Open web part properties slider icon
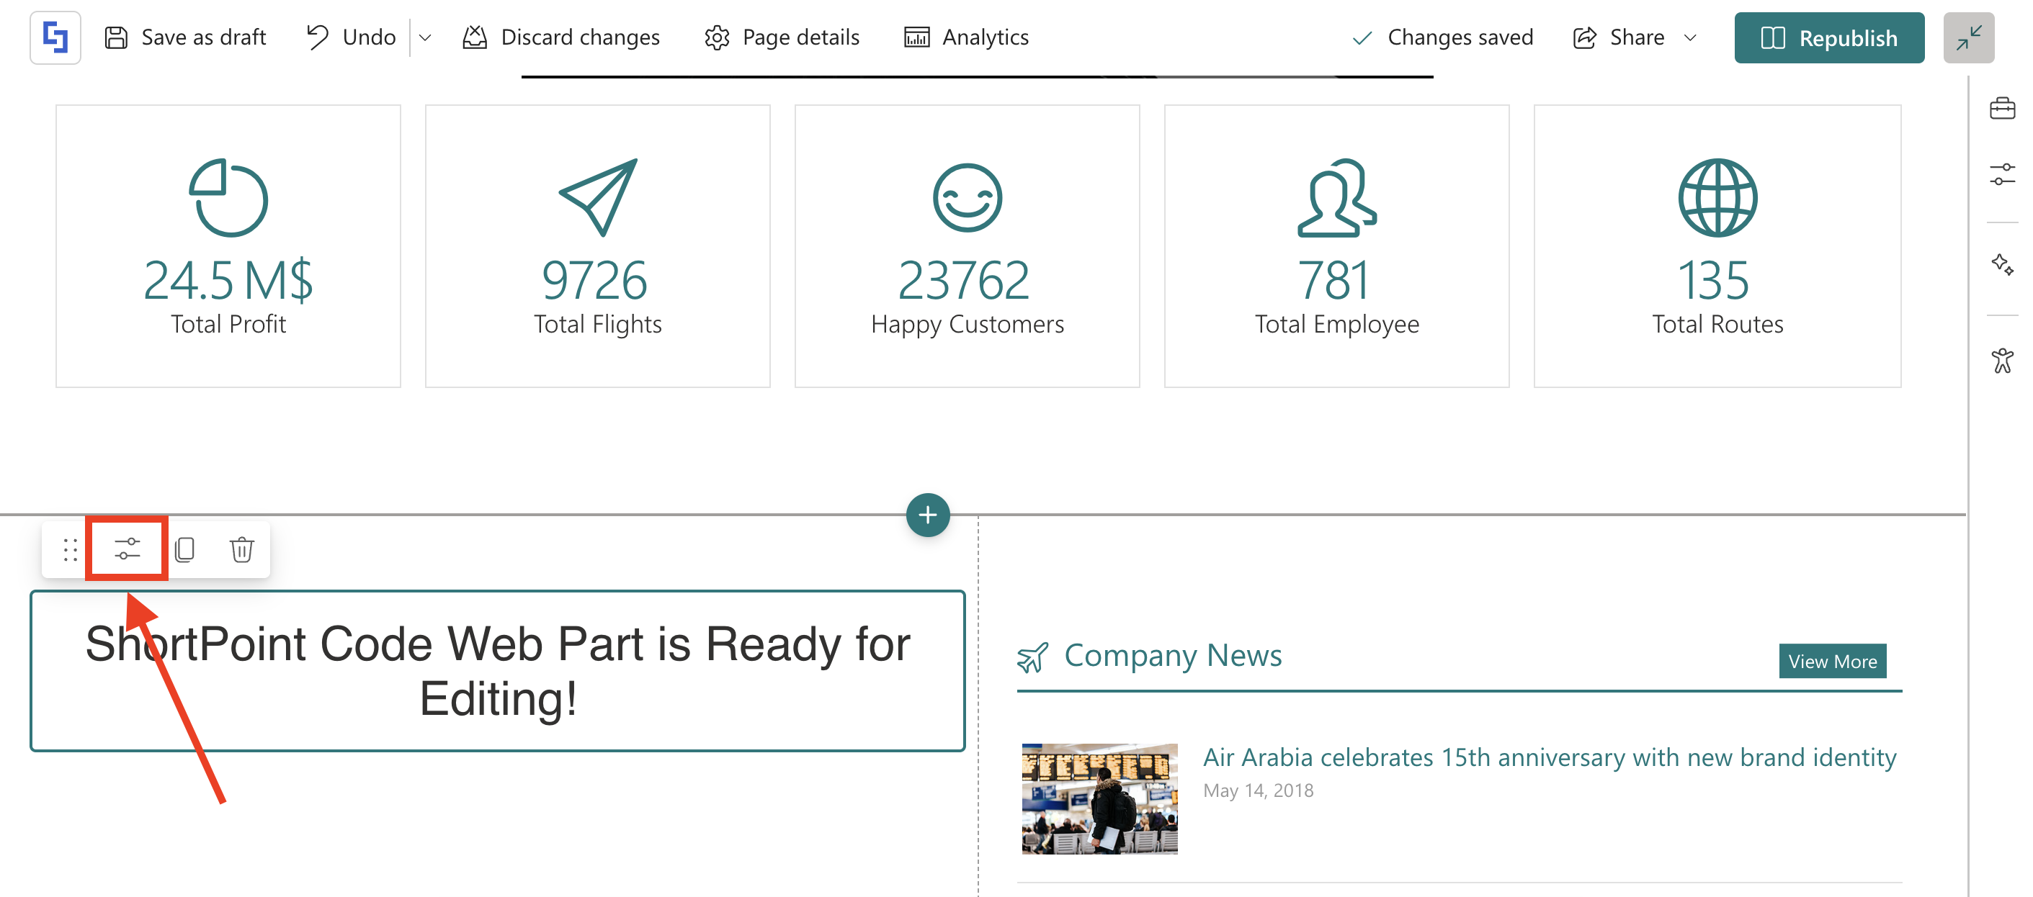 click(126, 549)
